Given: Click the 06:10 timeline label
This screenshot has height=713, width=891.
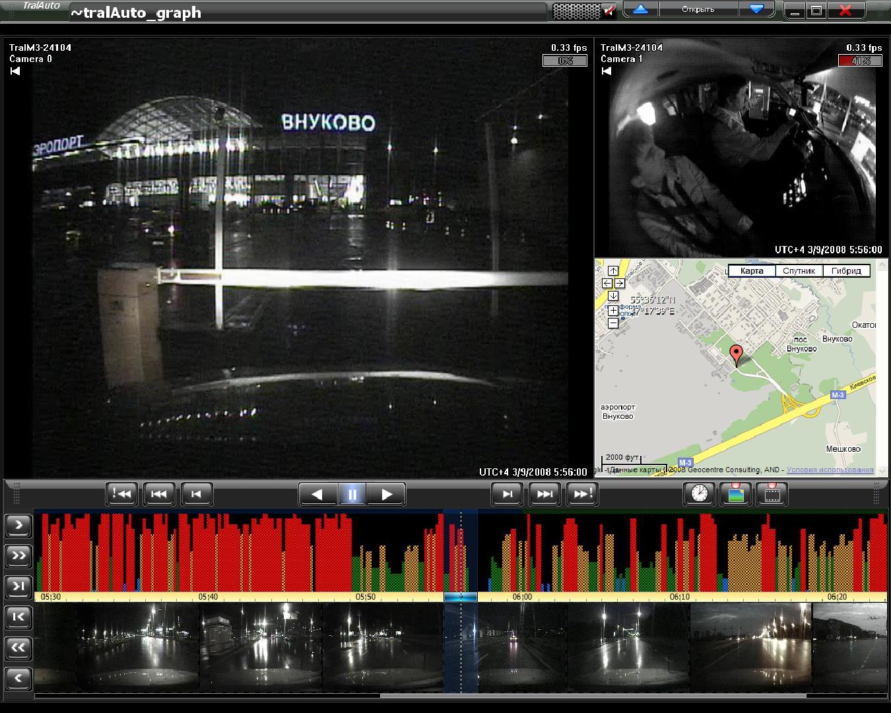Looking at the screenshot, I should coord(679,597).
